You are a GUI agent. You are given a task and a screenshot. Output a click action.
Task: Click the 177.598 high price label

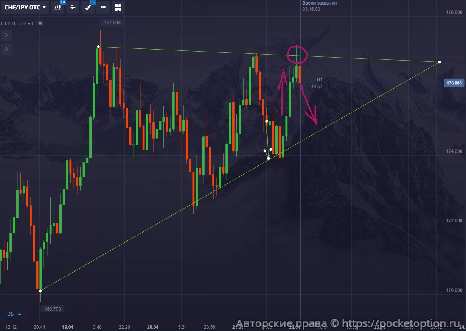[112, 23]
